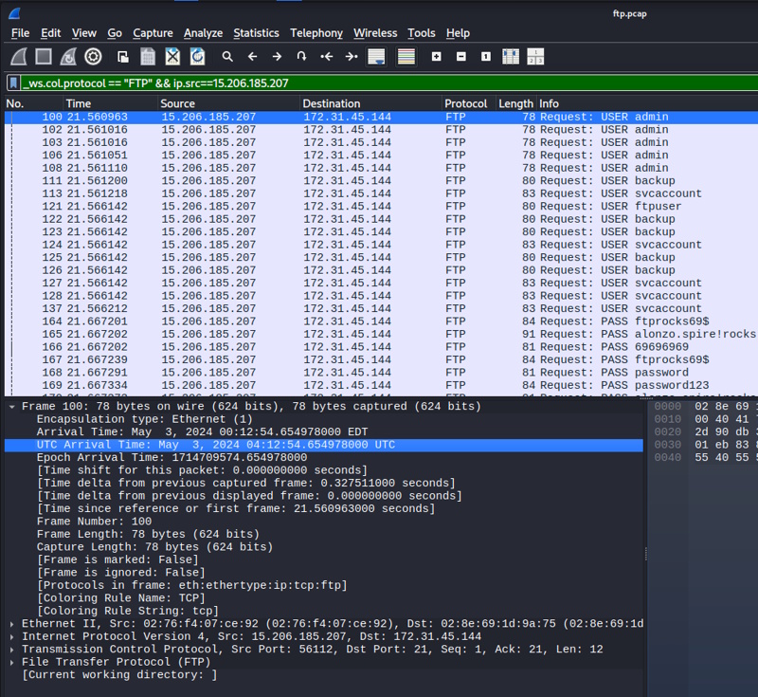Reset layout to default size icon
The image size is (758, 697).
click(535, 57)
